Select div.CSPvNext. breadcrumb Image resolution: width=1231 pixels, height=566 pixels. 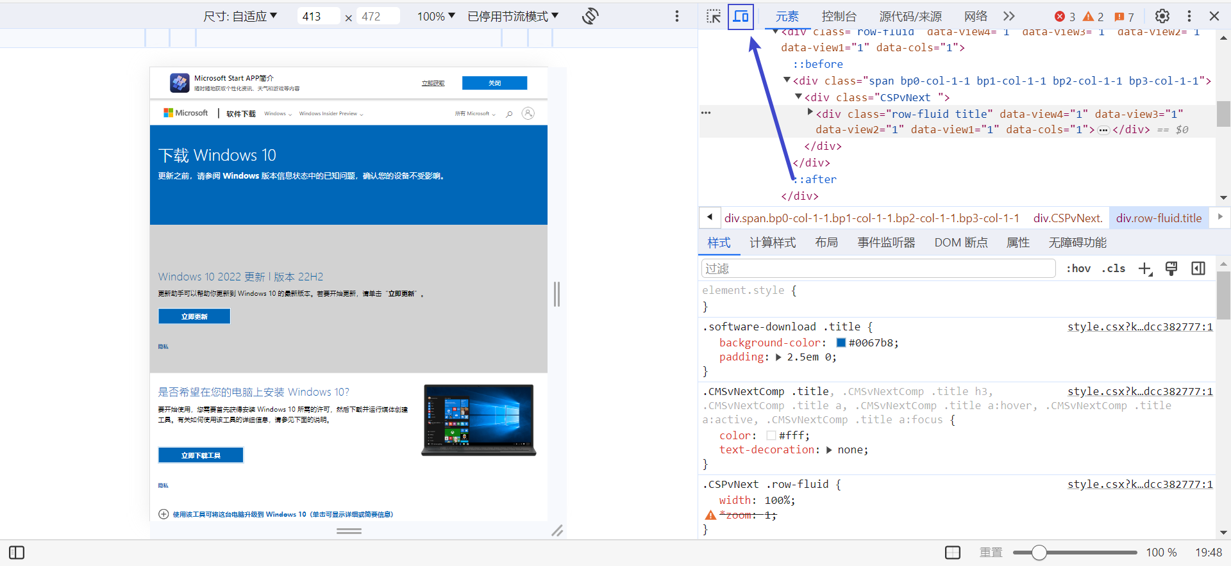point(1068,218)
